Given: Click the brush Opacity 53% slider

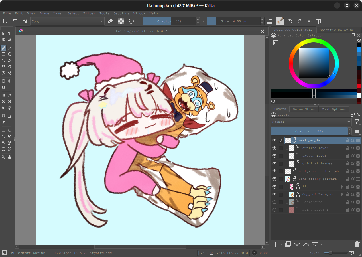Looking at the screenshot, I should [x=169, y=21].
